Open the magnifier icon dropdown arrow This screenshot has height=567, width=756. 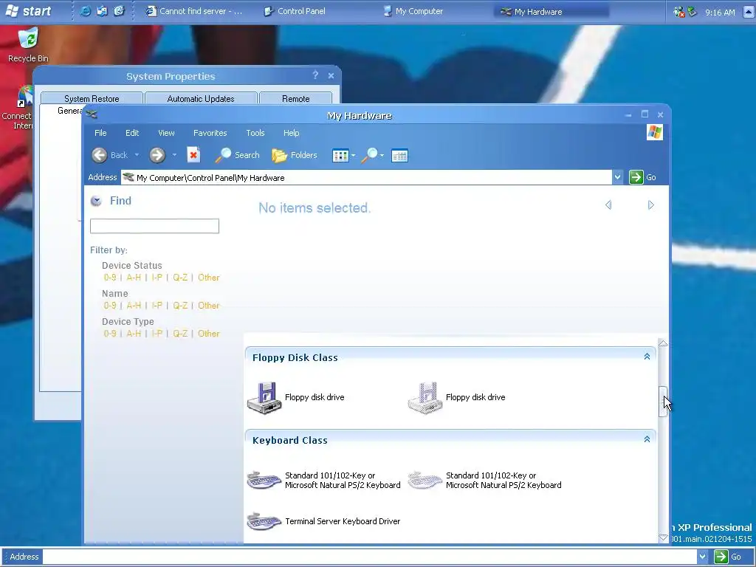click(382, 155)
